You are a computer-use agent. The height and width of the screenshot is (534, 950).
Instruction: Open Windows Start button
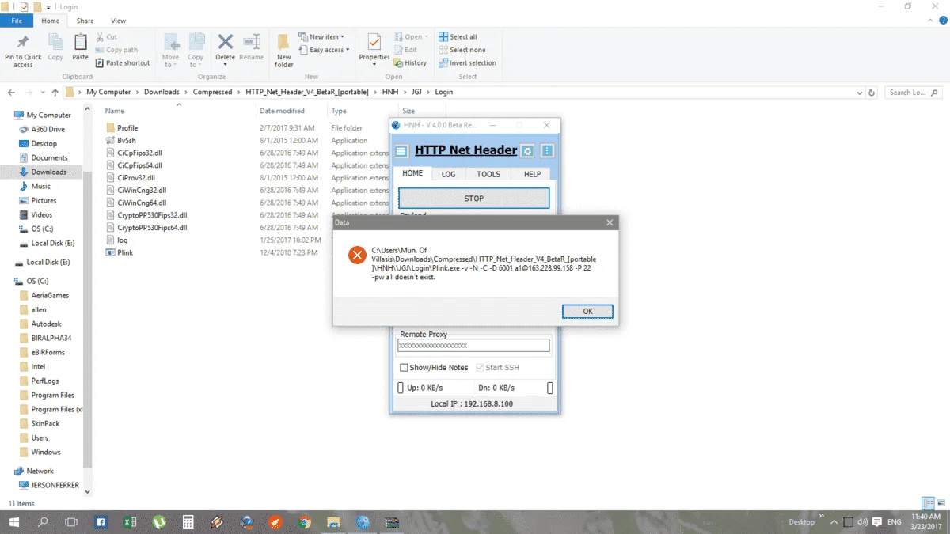14,522
